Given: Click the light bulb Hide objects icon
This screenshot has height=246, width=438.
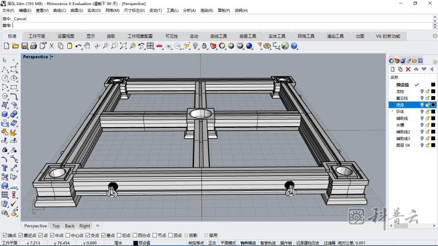Looking at the screenshot, I should pyautogui.click(x=195, y=46).
